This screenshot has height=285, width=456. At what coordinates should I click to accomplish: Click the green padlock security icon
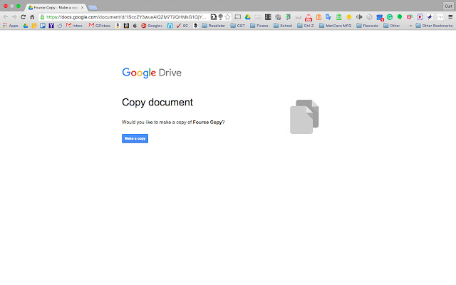click(42, 17)
